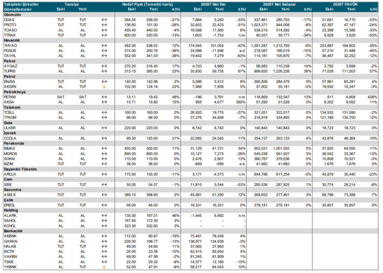Image resolution: width=383 pixels, height=273 pixels.
Task: Click the unchanged arrow in TAVHL row
Action: click(x=104, y=56)
